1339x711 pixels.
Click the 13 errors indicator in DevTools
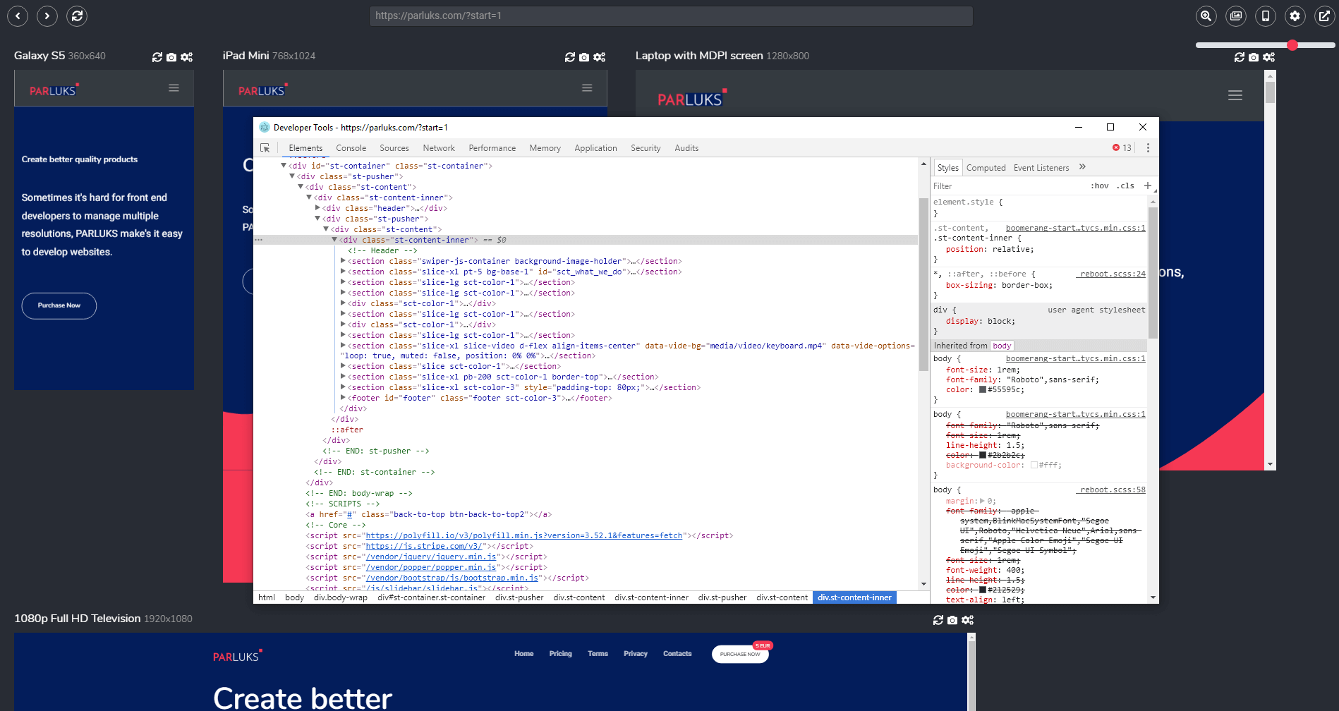coord(1122,148)
